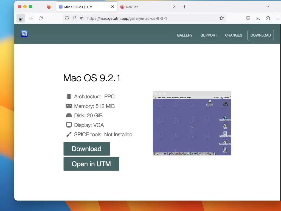Image resolution: width=281 pixels, height=211 pixels.
Task: Click the green fullscreen window button
Action: pos(30,7)
